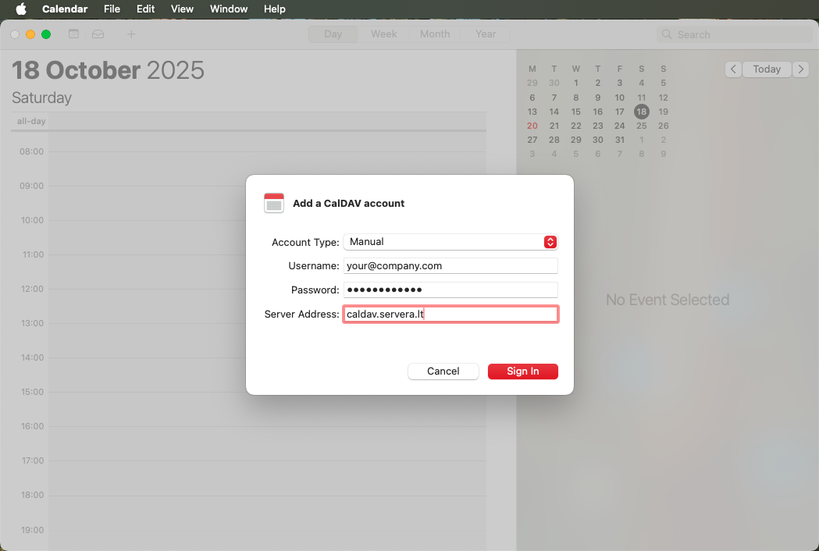819x551 pixels.
Task: Click the Sign In button
Action: (x=522, y=371)
